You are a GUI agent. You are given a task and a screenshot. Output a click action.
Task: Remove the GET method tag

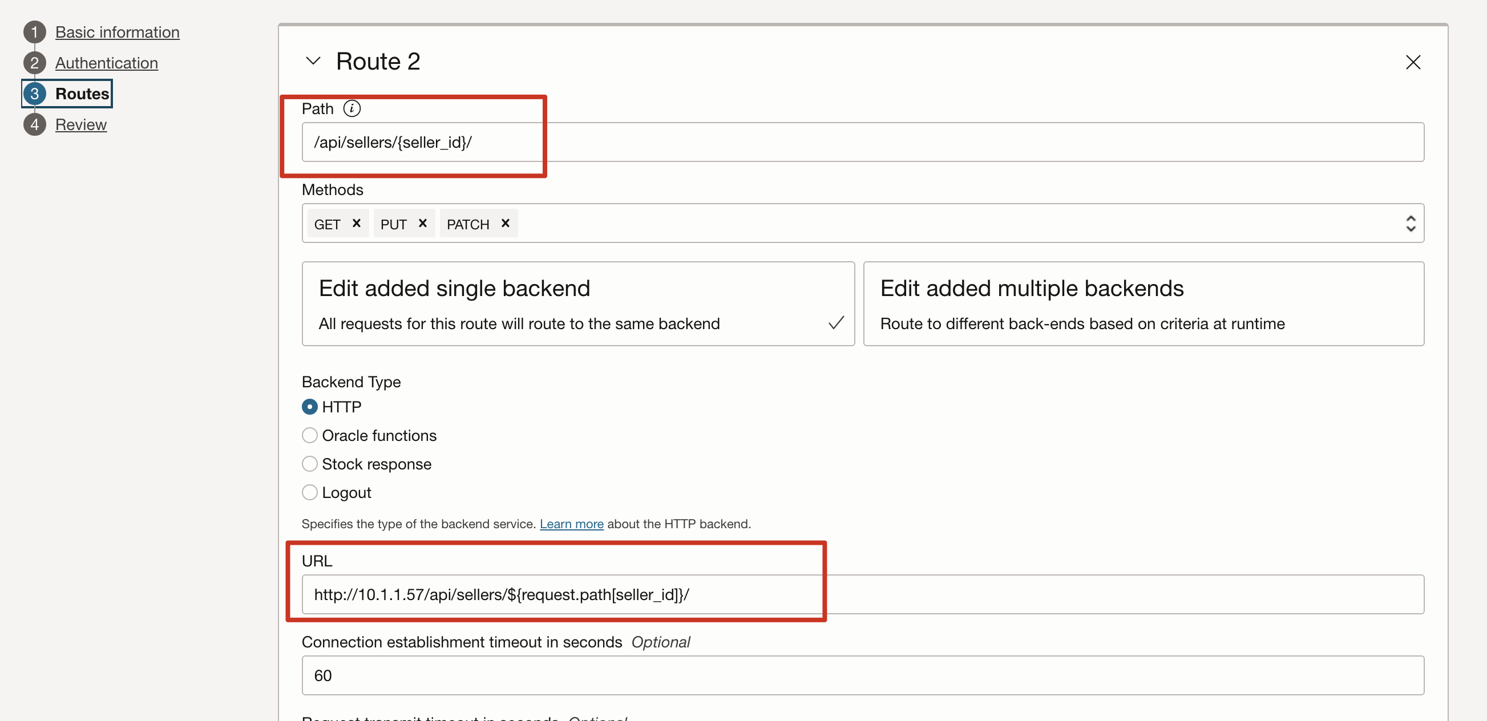coord(356,224)
